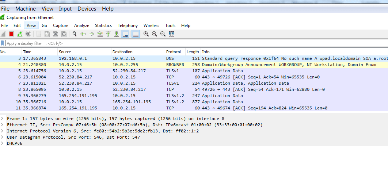Click the Open capture file icon

(x=39, y=34)
